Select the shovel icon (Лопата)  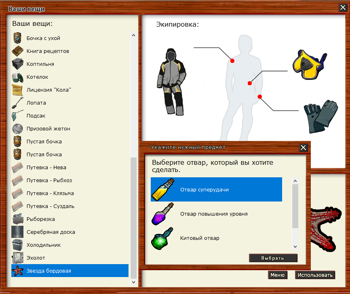click(x=17, y=103)
